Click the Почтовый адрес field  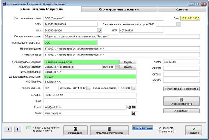(121, 55)
